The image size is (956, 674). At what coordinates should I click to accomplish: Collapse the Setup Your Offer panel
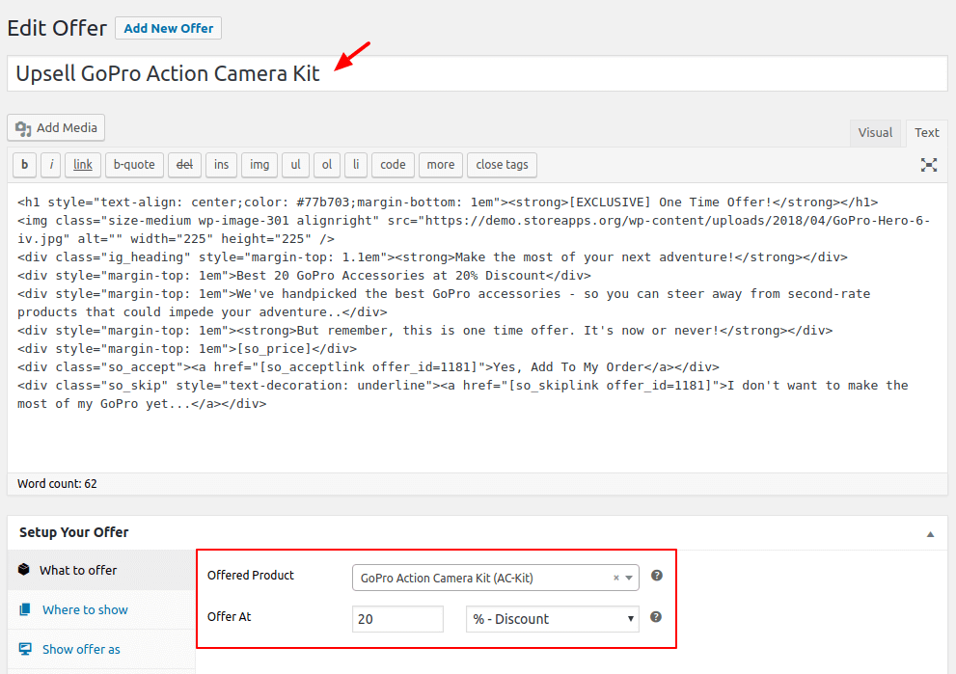pyautogui.click(x=930, y=533)
